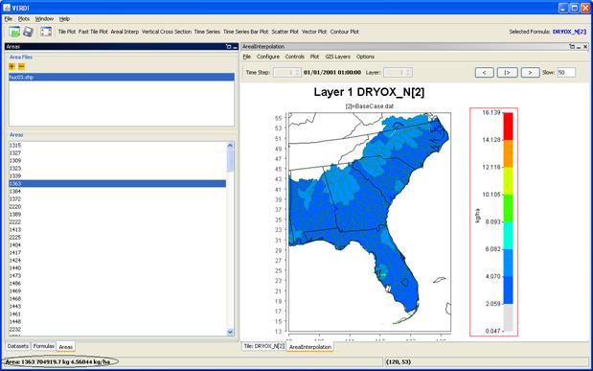Step back one time step
Viewport: 593px width, 371px height.
[x=485, y=72]
